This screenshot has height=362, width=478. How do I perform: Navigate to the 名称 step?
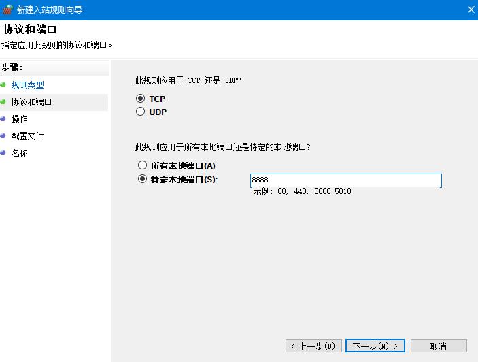click(19, 153)
